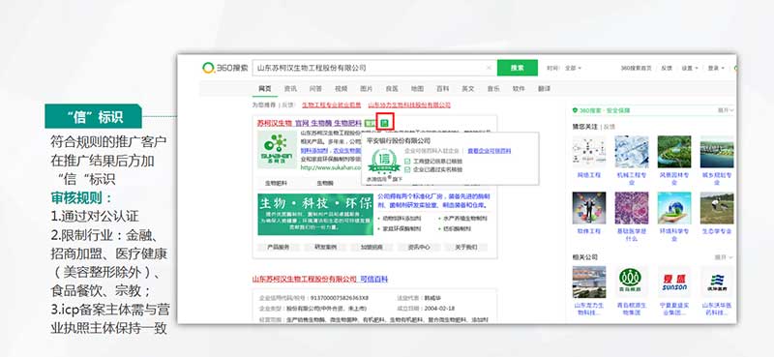The width and height of the screenshot is (774, 357).
Task: Open the 可信百科 link
Action: (x=373, y=279)
